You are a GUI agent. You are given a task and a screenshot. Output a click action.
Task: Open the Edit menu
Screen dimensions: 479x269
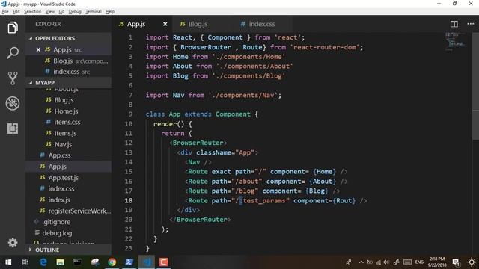tap(16, 12)
